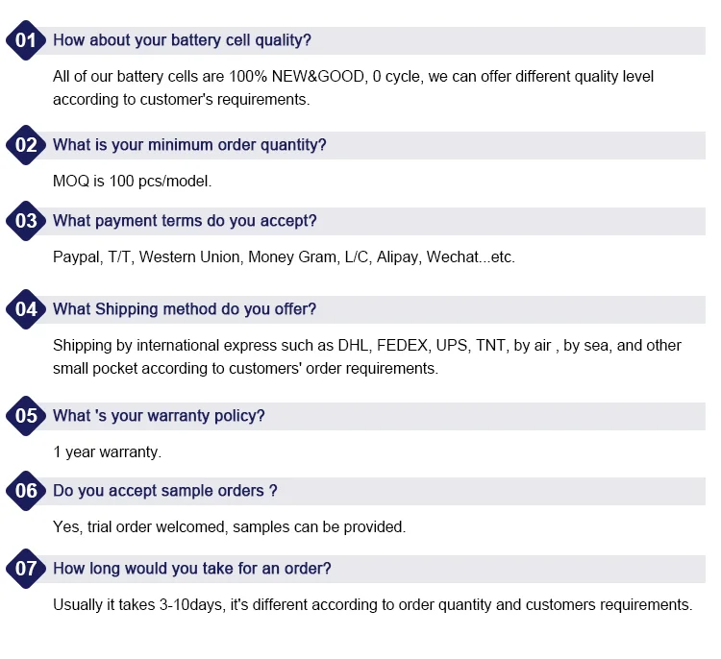
Task: Expand the minimum order quantity question
Action: point(189,145)
